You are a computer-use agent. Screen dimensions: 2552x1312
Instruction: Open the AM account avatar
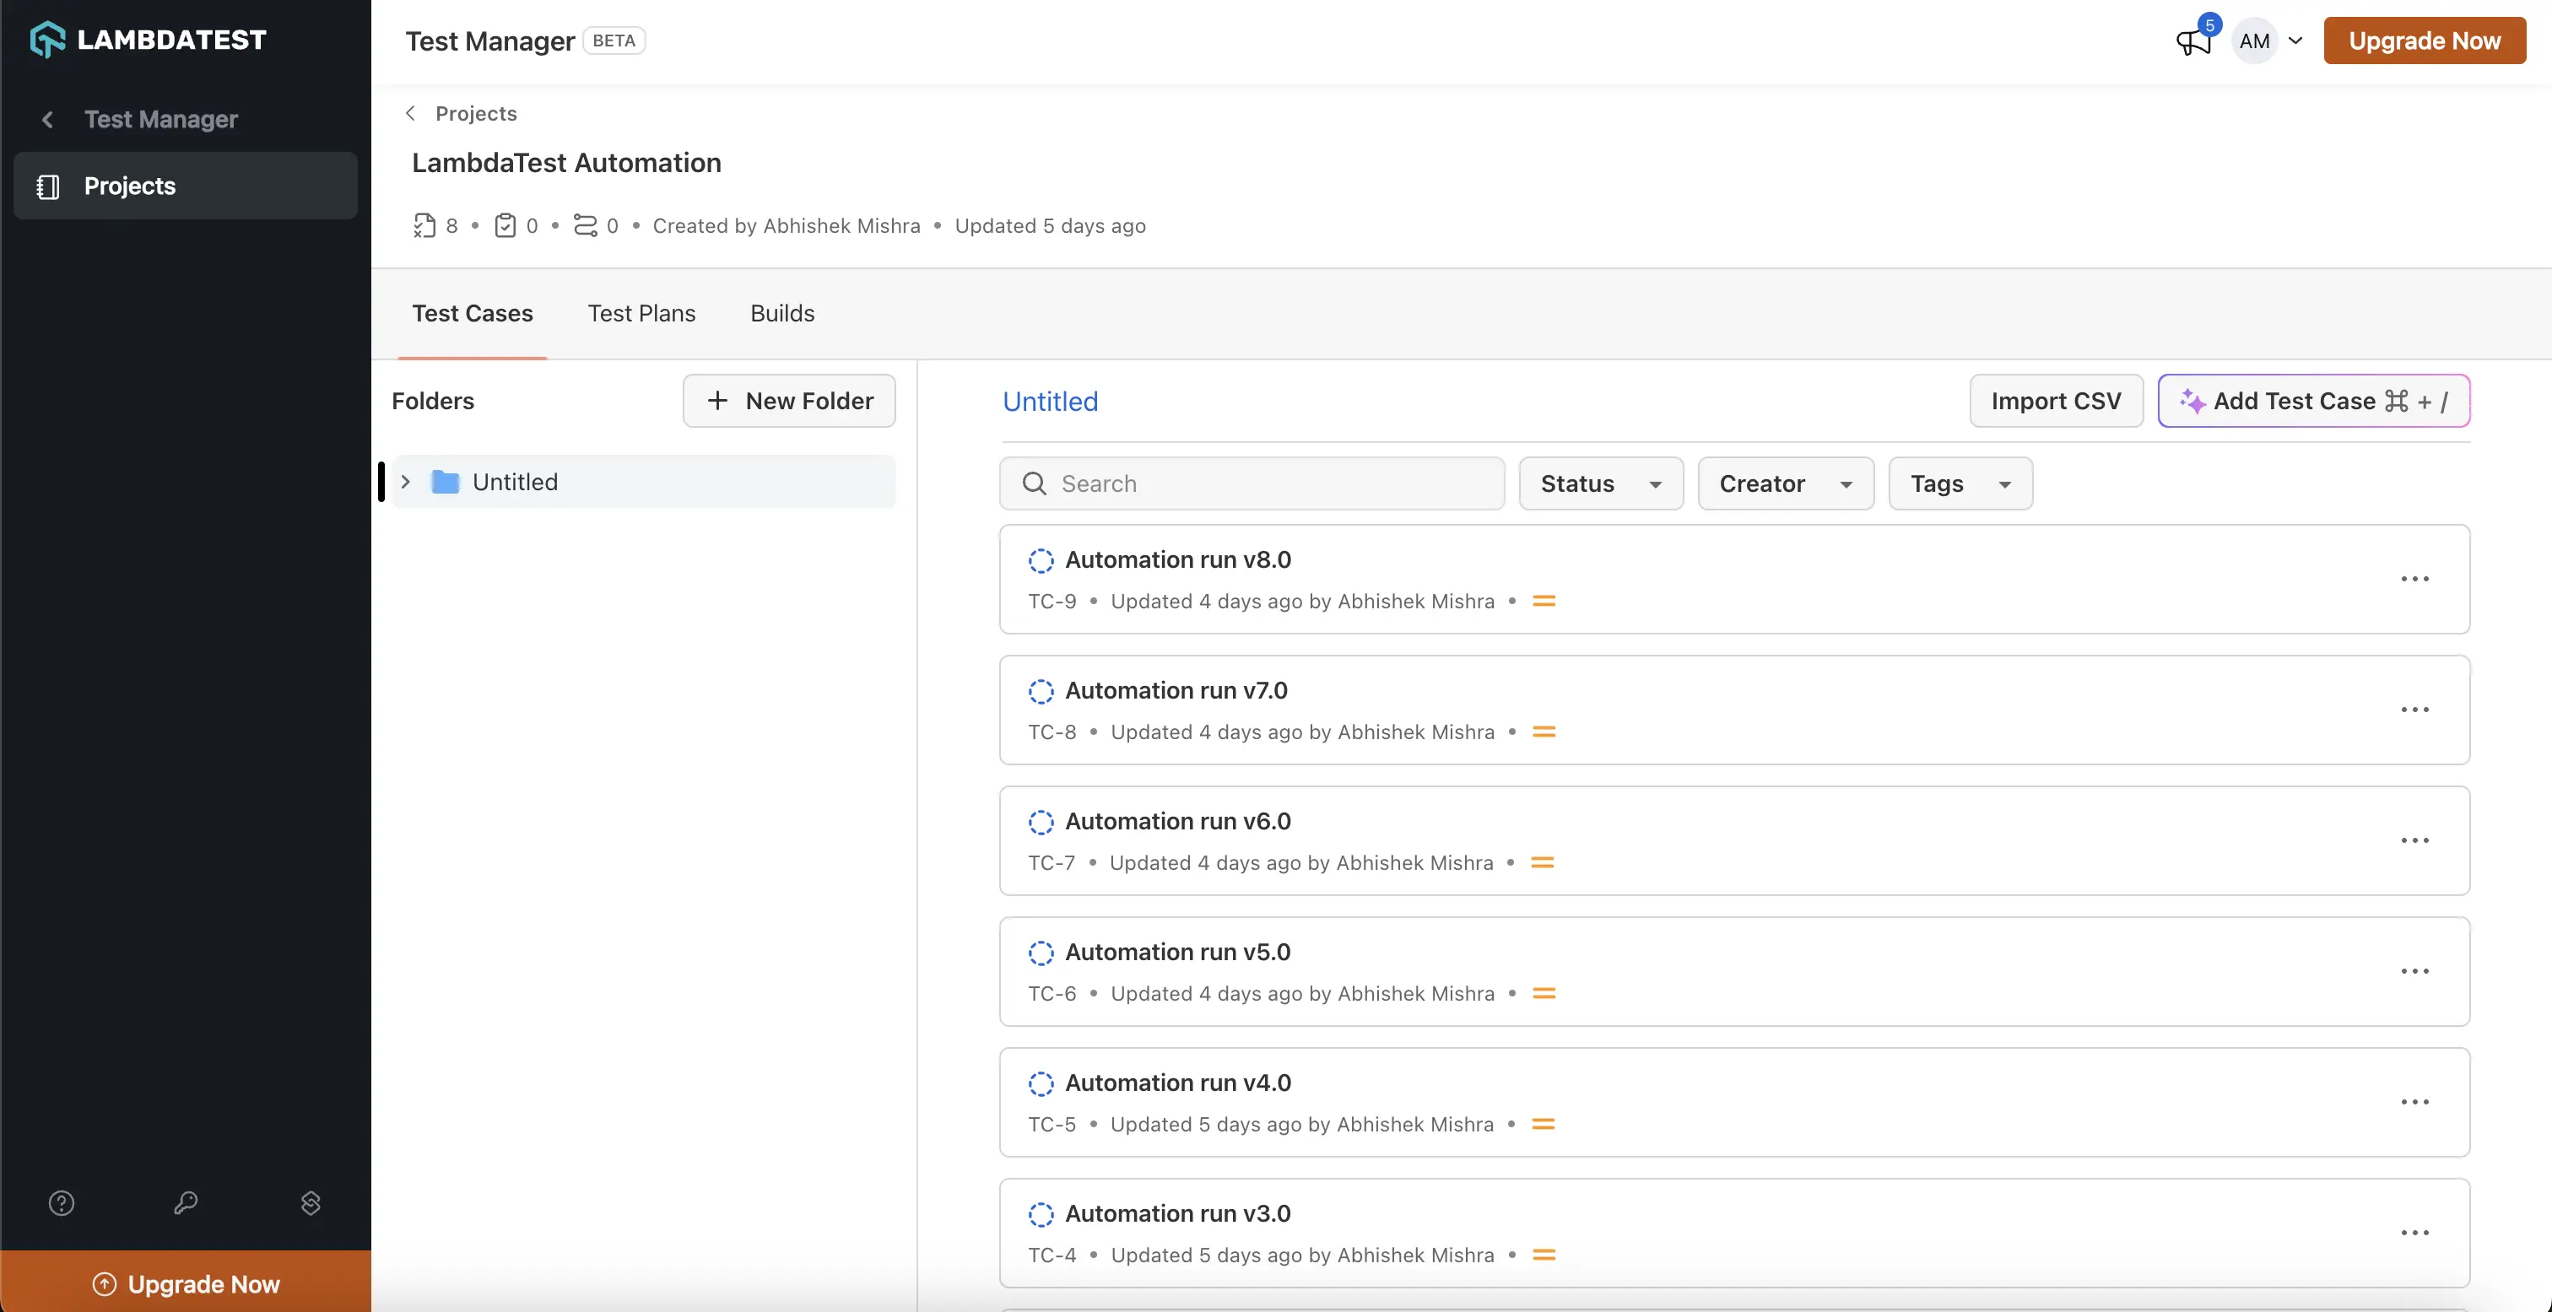coord(2254,40)
